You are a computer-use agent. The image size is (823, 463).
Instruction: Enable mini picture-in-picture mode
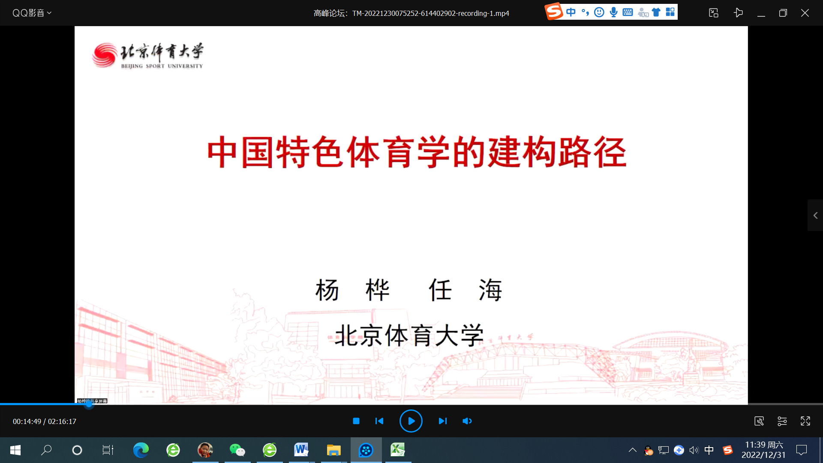click(x=713, y=13)
